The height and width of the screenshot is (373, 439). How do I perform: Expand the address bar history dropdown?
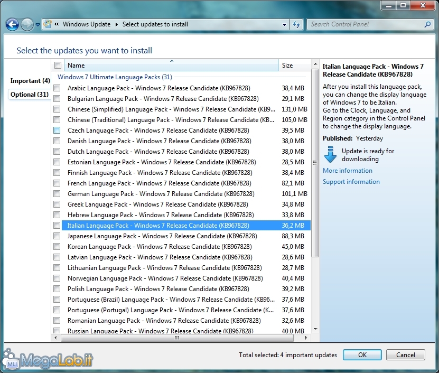tap(284, 24)
